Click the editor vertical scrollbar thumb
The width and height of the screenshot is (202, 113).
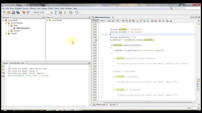click(197, 85)
